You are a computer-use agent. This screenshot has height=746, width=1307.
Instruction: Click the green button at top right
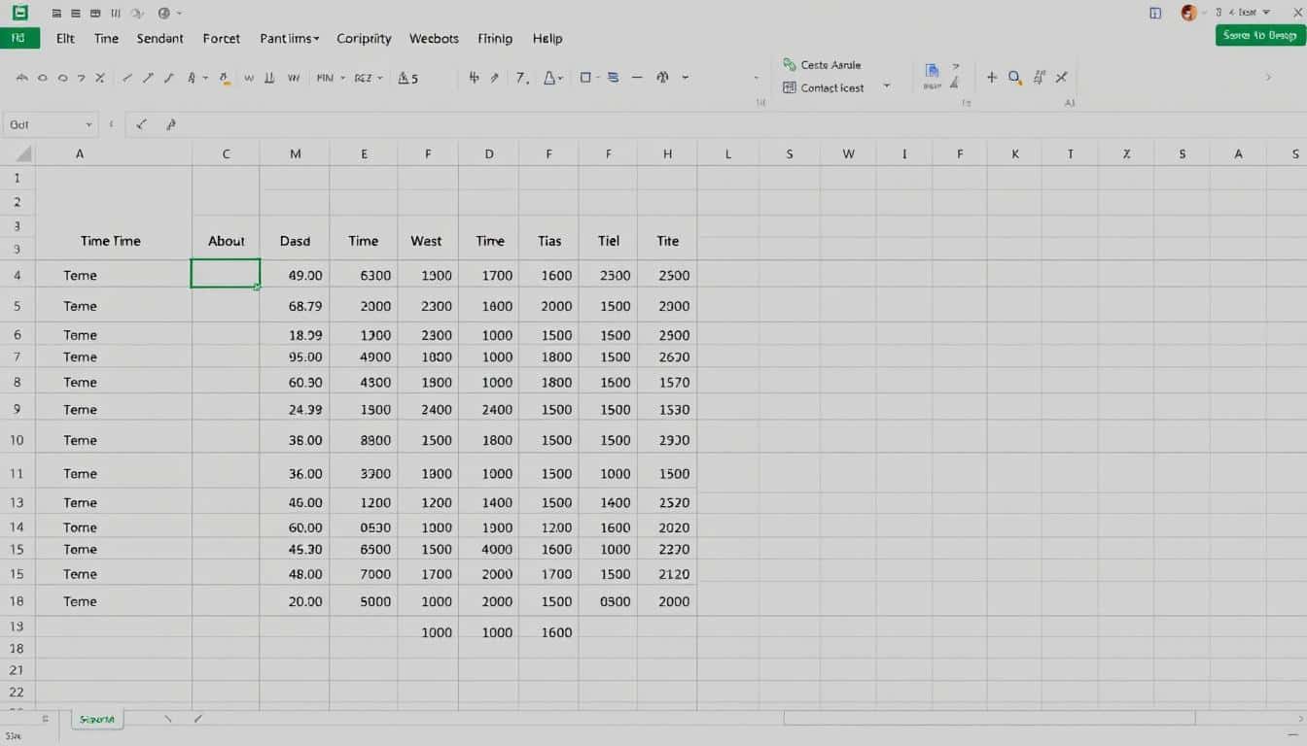(1260, 35)
